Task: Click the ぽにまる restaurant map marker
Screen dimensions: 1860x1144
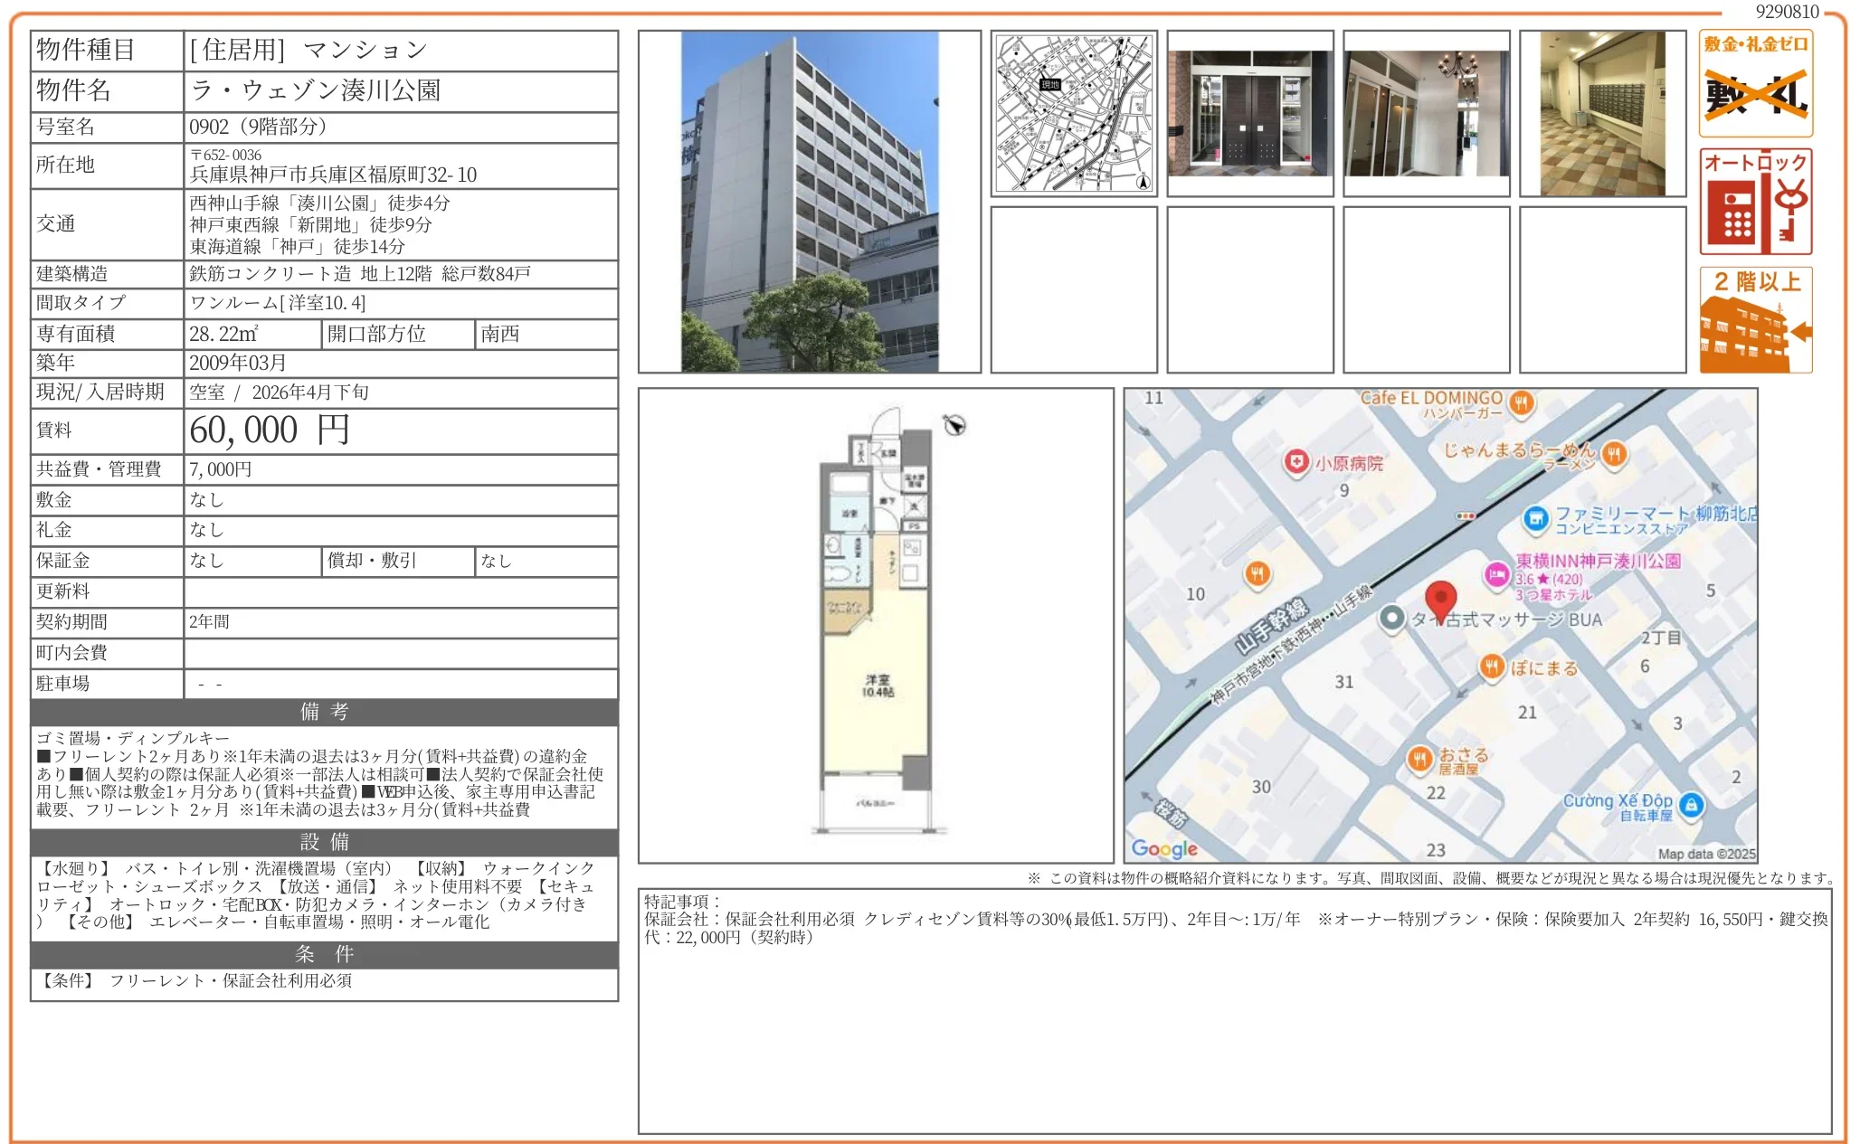Action: 1492,667
